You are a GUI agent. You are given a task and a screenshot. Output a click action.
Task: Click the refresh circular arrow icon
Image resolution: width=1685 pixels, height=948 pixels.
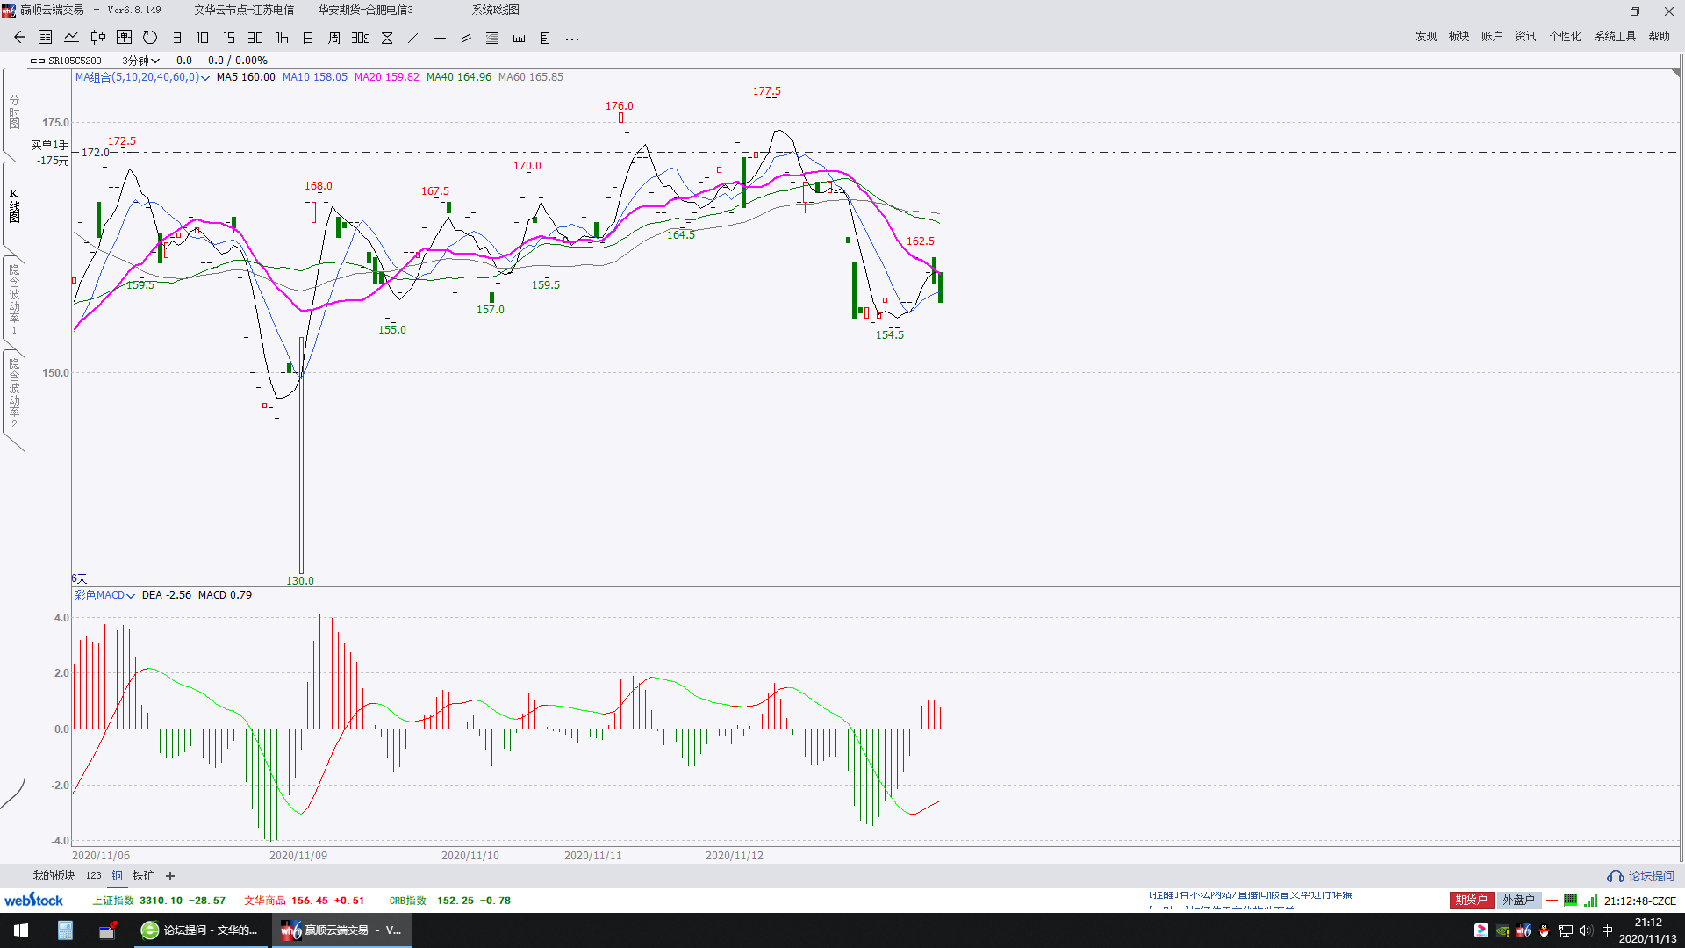click(x=150, y=38)
